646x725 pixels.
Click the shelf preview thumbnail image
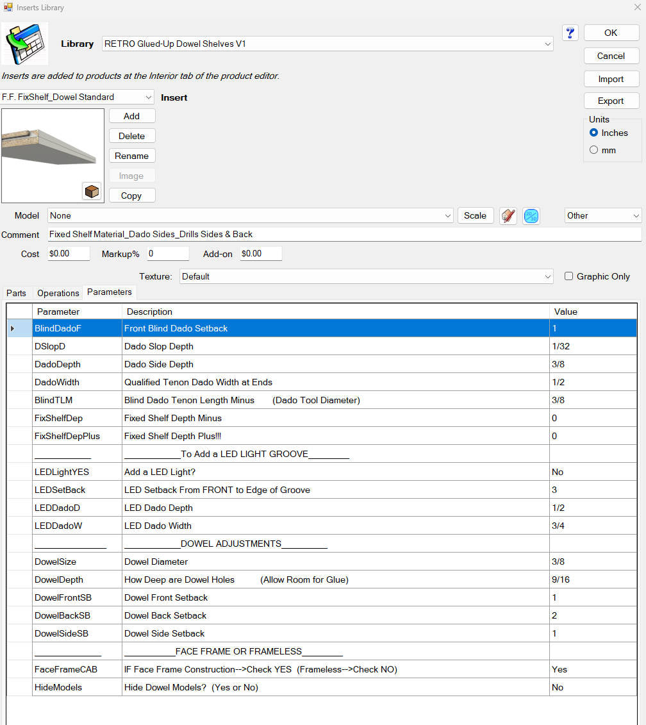click(x=53, y=155)
